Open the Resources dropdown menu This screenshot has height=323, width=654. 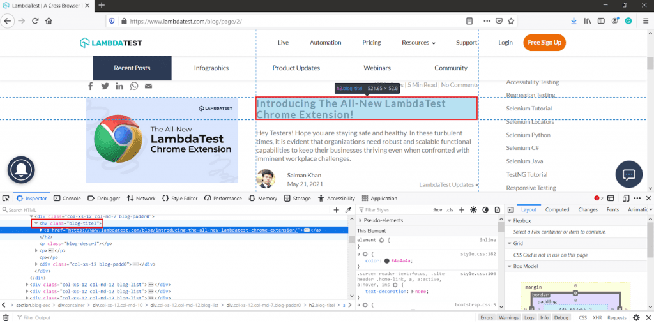point(418,43)
